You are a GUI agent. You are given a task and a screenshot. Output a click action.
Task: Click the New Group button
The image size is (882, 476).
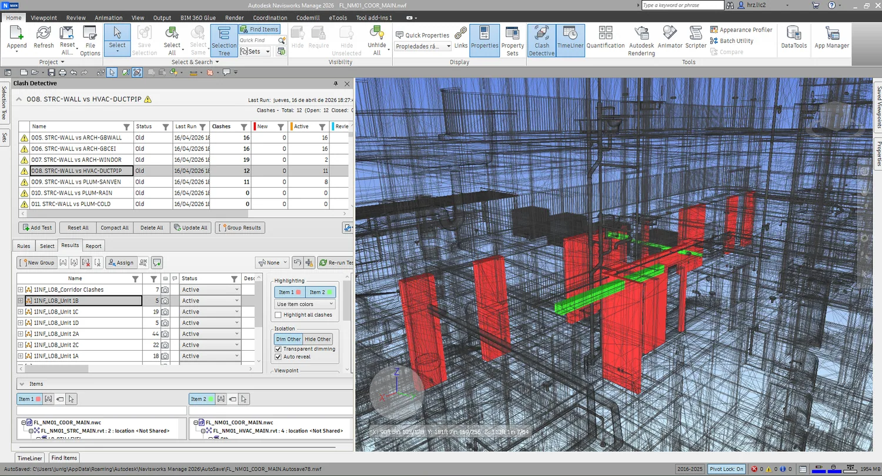tap(36, 262)
